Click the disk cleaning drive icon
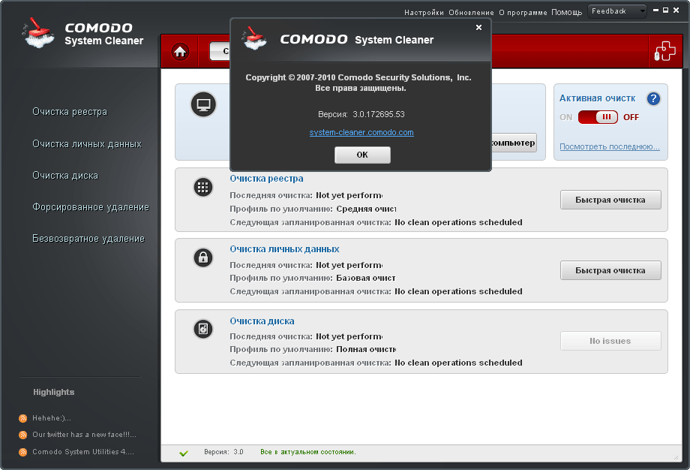 [x=202, y=329]
